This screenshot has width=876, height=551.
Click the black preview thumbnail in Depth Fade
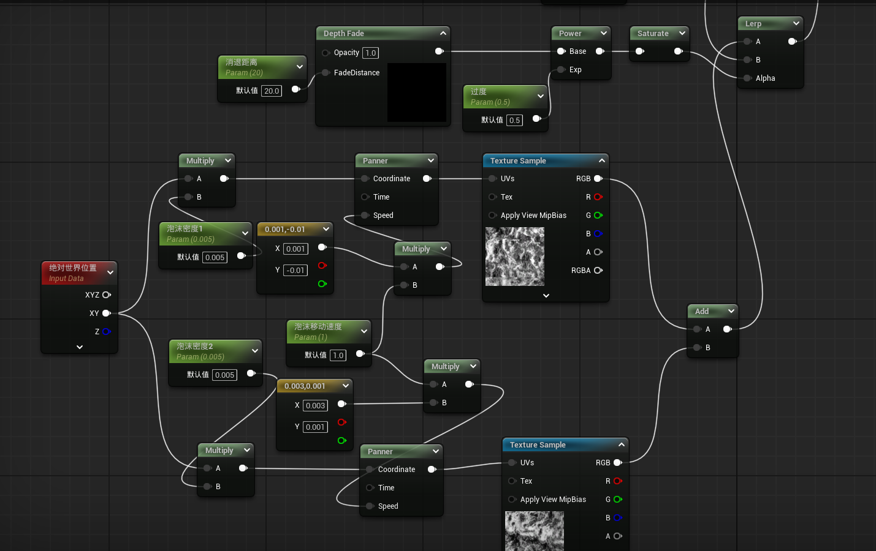click(x=417, y=92)
